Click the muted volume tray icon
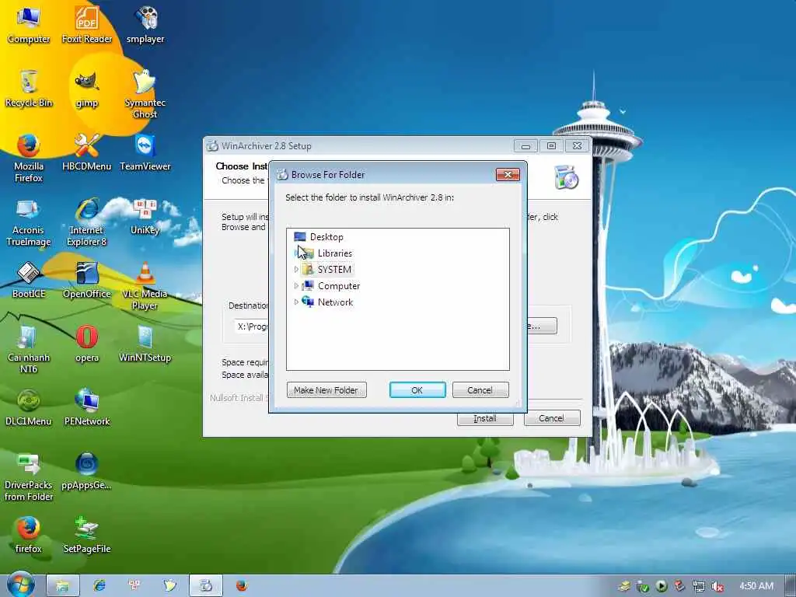Image resolution: width=796 pixels, height=597 pixels. point(717,586)
